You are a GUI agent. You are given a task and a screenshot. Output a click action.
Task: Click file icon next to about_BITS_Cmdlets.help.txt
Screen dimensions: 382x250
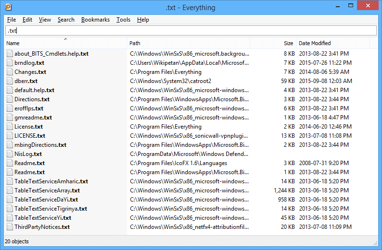click(x=10, y=53)
